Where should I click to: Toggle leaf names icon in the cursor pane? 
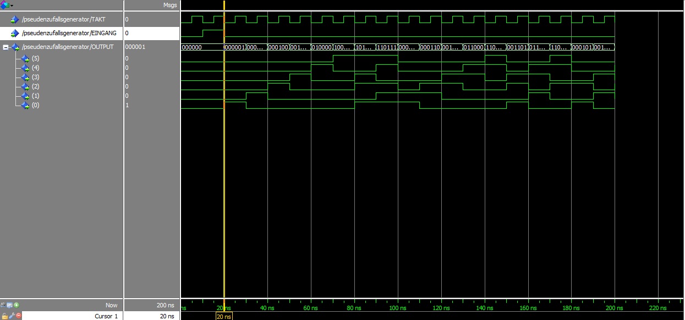pos(4,305)
